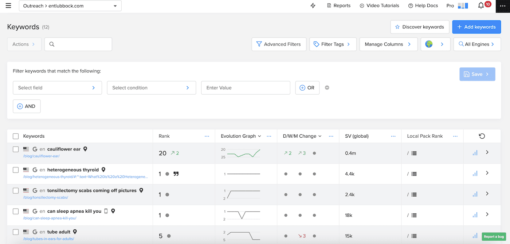
Task: Open Rank column three-dot options
Action: (x=207, y=136)
